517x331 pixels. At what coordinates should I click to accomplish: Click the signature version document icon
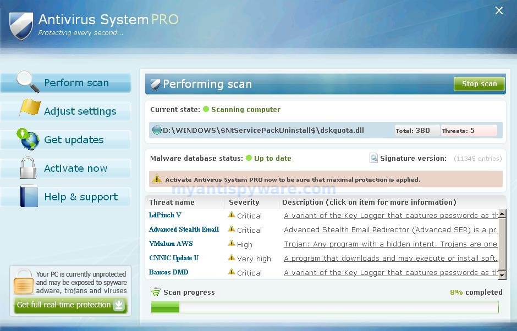click(373, 158)
